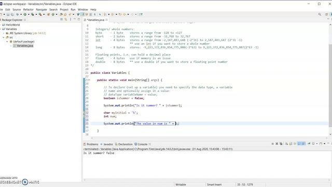The image size is (332, 187).
Task: Clear the Console output
Action: tap(286, 144)
